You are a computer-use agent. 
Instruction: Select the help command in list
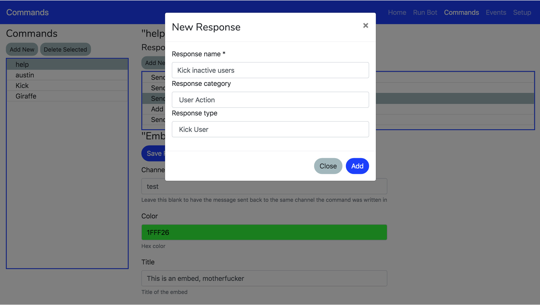[67, 64]
